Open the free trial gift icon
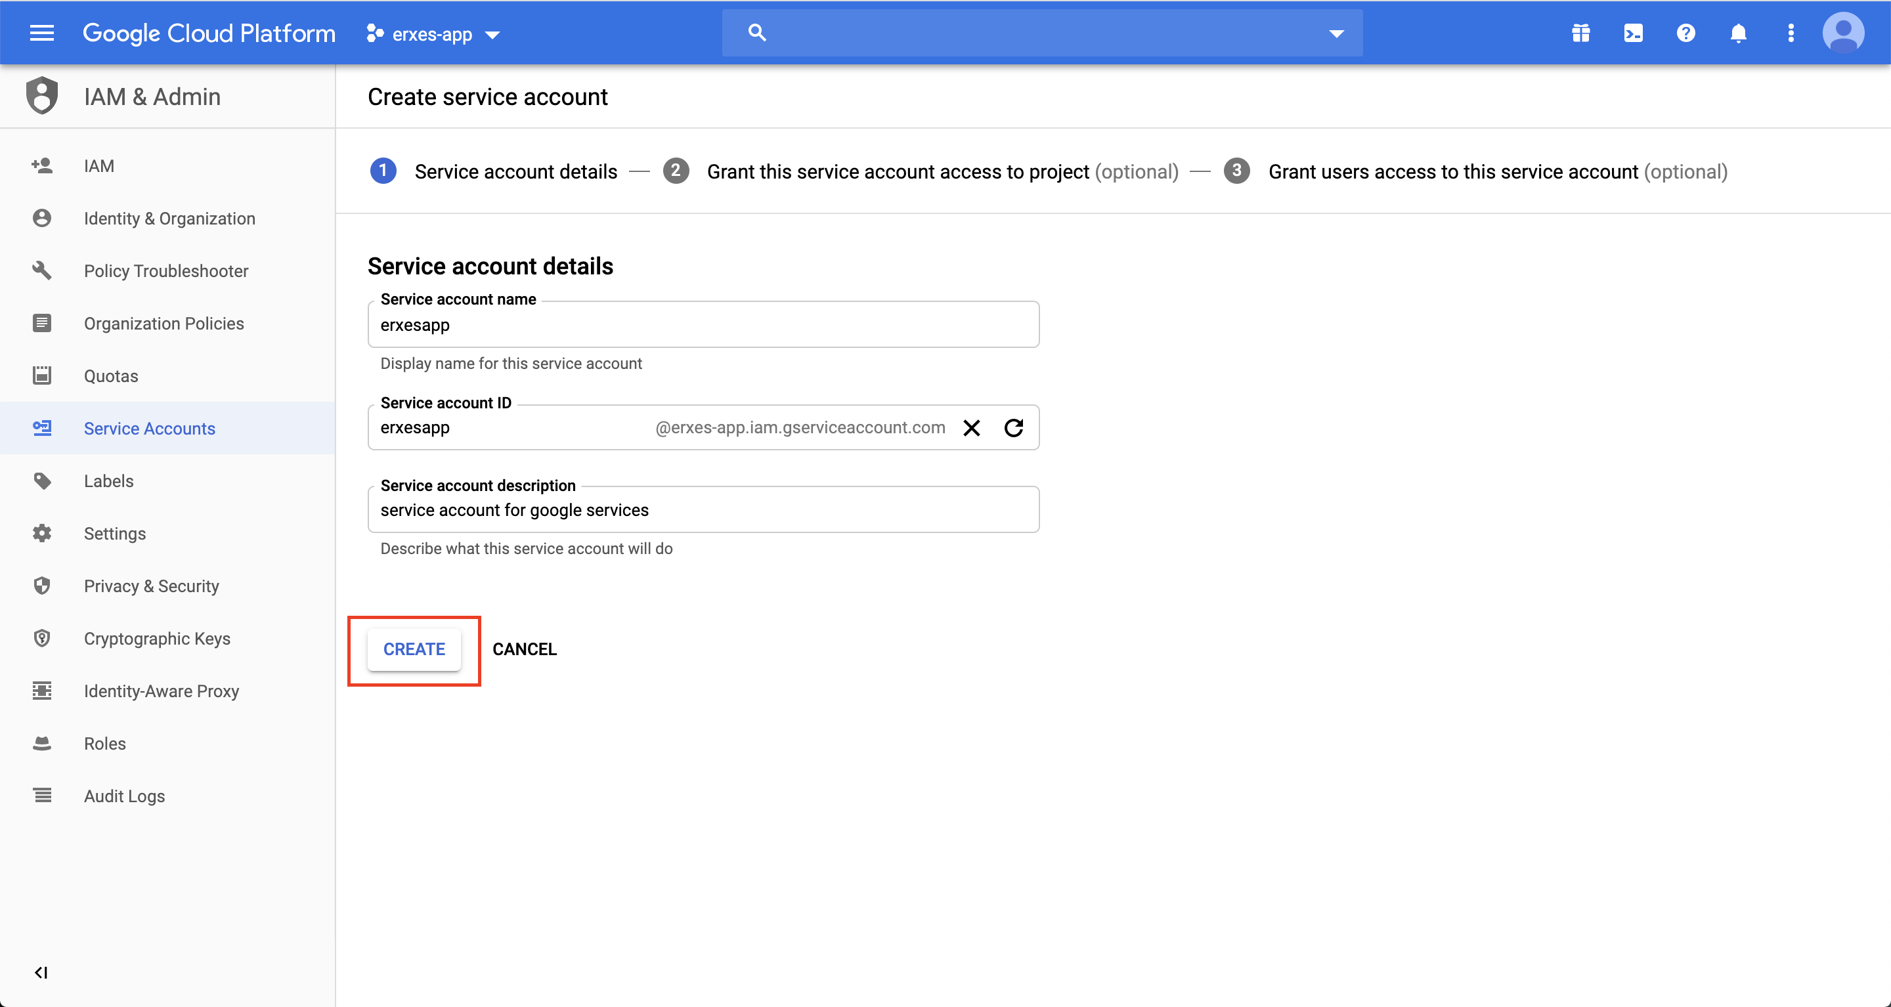Viewport: 1891px width, 1007px height. [x=1580, y=33]
